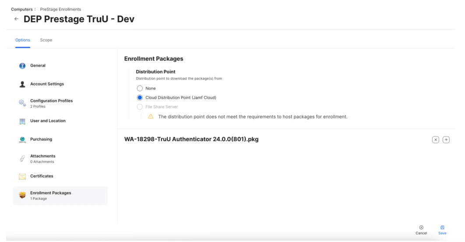Click the Purchasing globe icon
Viewport: 465px width, 242px height.
pyautogui.click(x=22, y=139)
